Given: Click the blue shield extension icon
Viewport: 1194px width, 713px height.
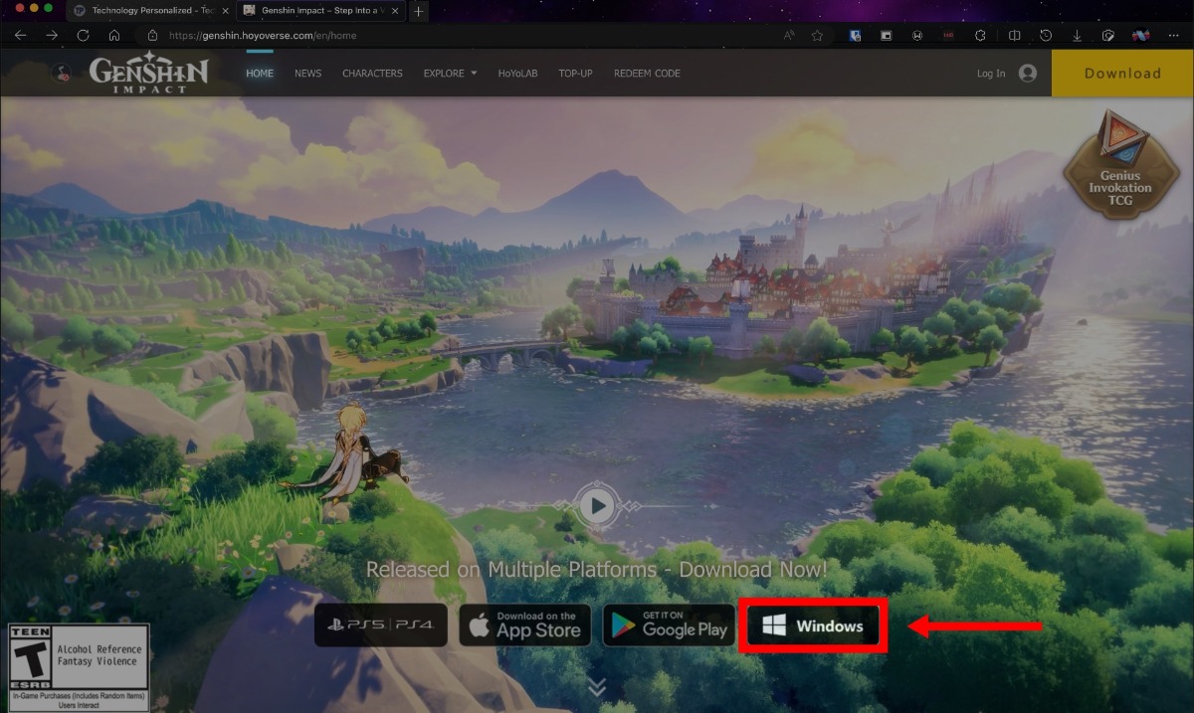Looking at the screenshot, I should [x=855, y=35].
